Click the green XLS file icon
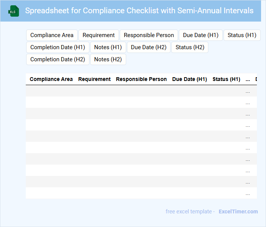 (14, 11)
